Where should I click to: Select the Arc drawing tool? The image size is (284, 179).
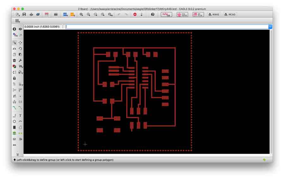click(21, 122)
